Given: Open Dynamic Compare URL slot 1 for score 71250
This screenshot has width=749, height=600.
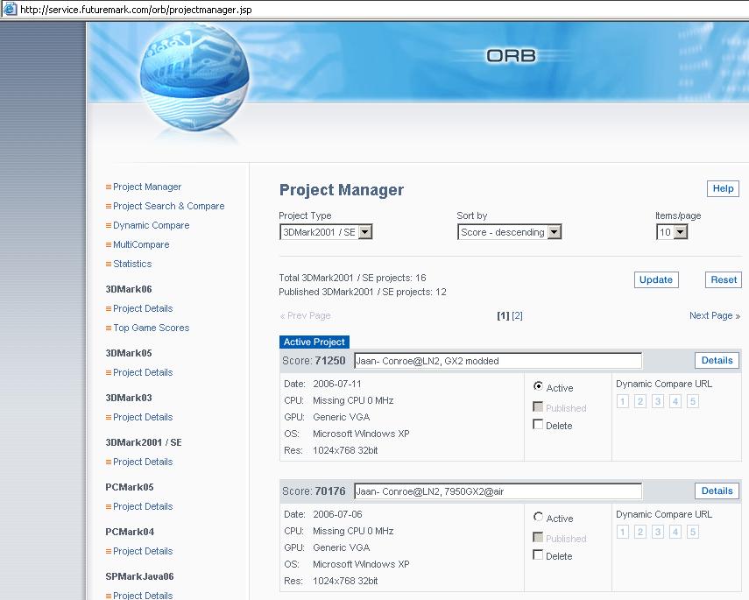Looking at the screenshot, I should coord(623,401).
